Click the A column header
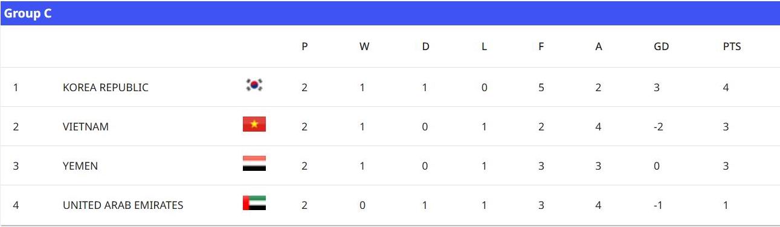This screenshot has height=227, width=780. pos(599,46)
